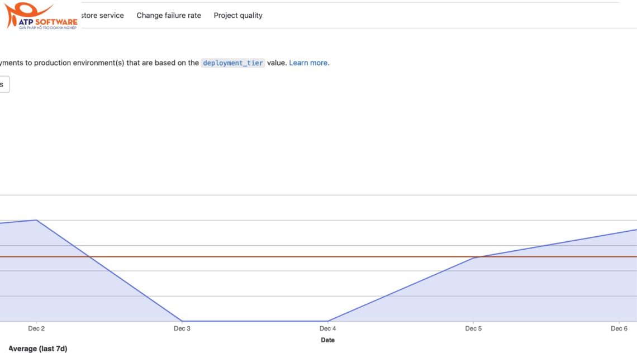Select the Dec 4 data point on the blue line
637x358 pixels.
328,321
